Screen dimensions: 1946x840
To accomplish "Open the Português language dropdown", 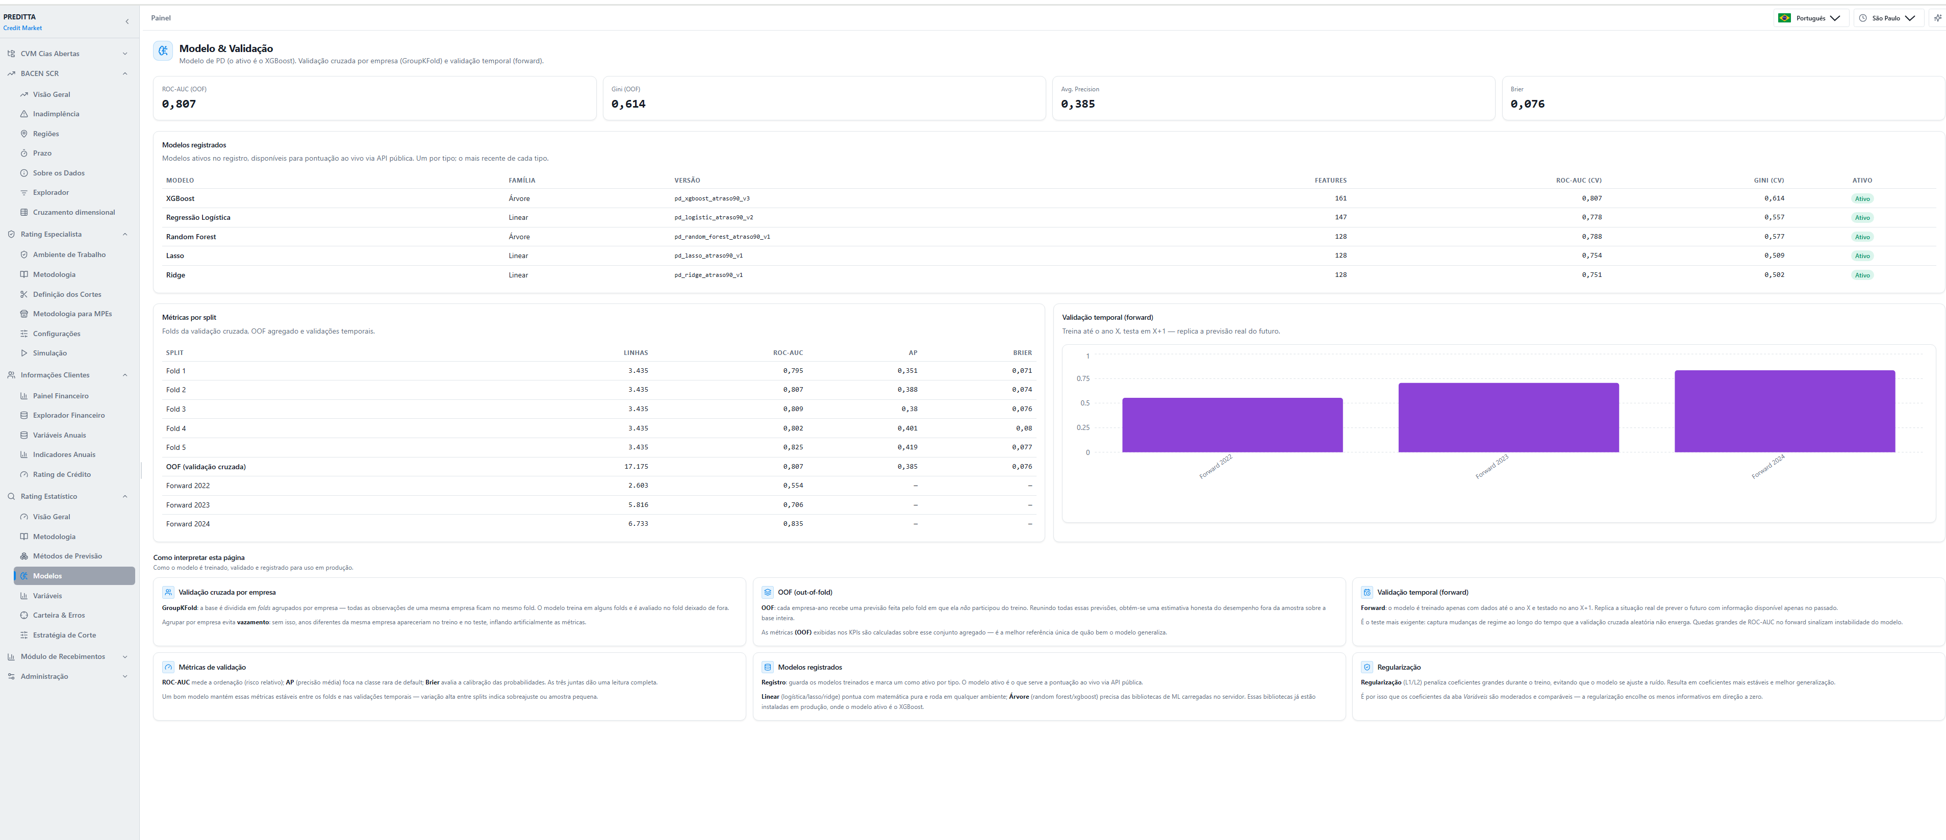I will pyautogui.click(x=1811, y=18).
